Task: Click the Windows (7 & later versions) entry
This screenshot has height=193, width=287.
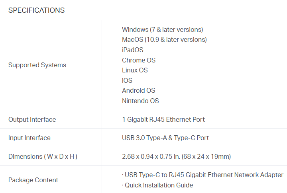Action: (162, 29)
